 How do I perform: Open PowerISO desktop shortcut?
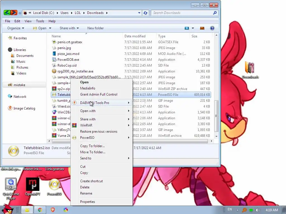(x=54, y=187)
